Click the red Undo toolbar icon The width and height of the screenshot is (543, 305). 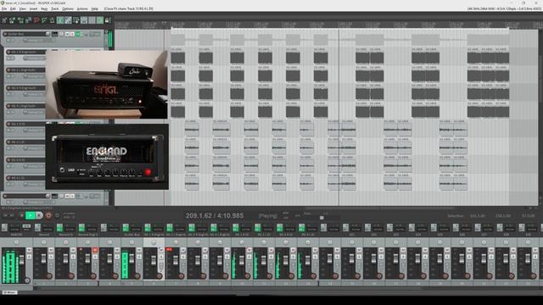click(36, 20)
